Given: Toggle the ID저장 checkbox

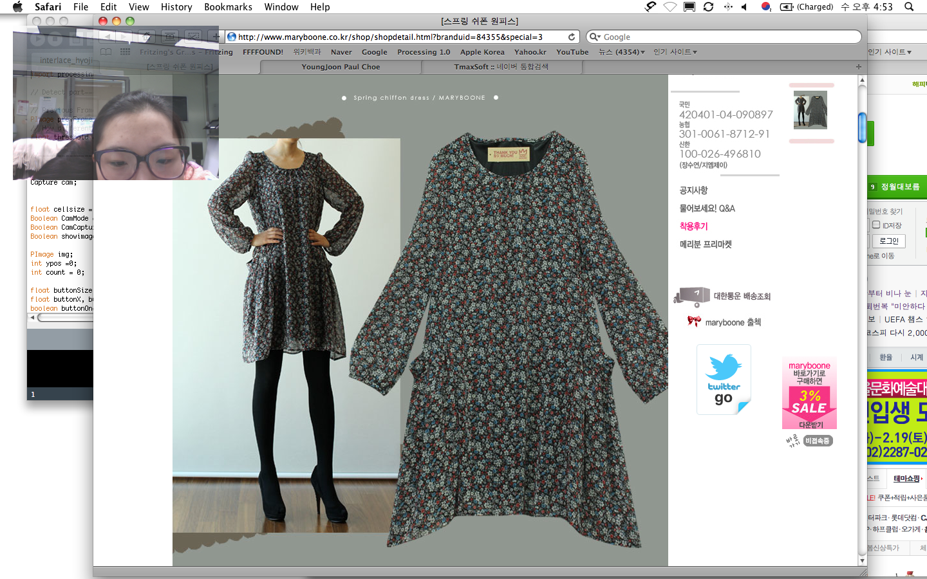Looking at the screenshot, I should (x=876, y=225).
